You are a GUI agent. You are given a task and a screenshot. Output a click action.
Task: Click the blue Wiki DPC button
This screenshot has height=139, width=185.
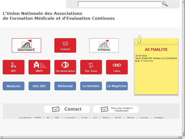pos(39,86)
